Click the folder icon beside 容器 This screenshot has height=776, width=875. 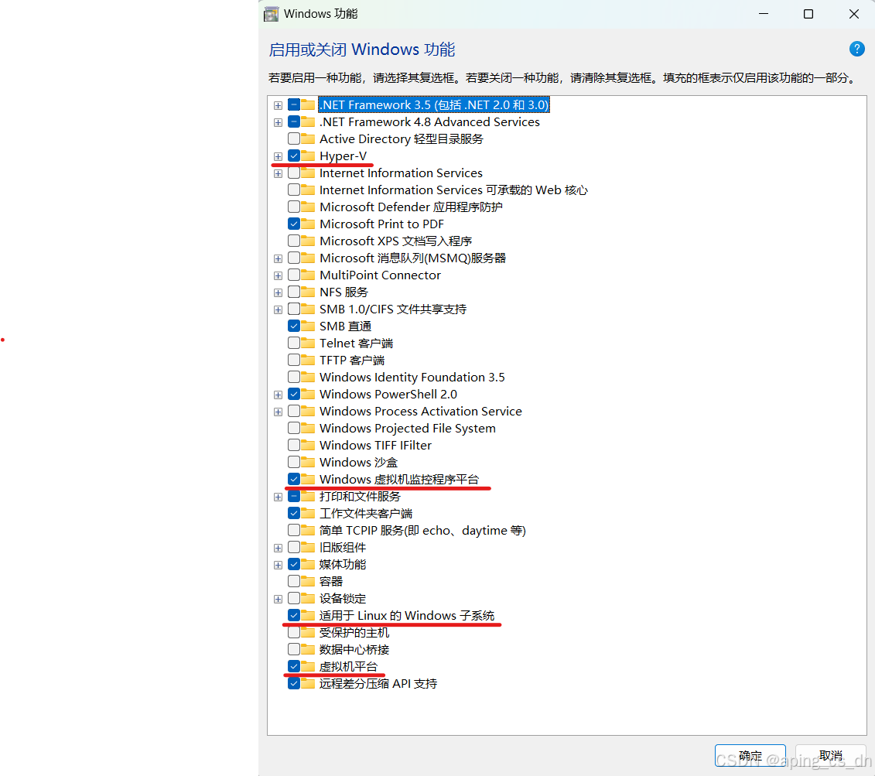(308, 581)
